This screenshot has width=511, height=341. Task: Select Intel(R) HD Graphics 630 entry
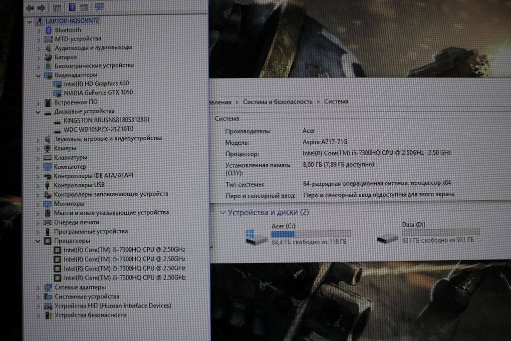click(x=96, y=83)
